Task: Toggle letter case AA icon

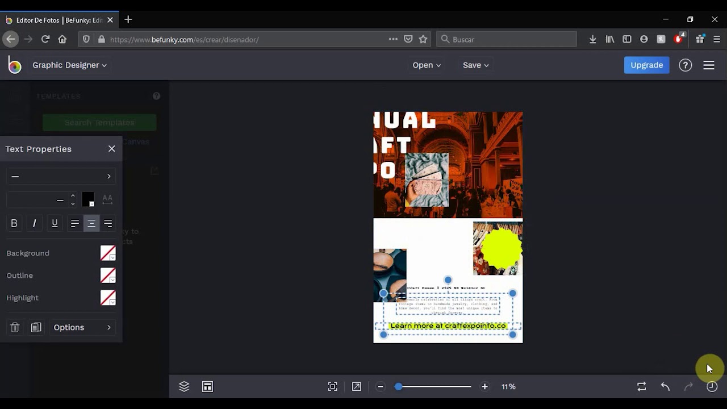Action: 107,199
